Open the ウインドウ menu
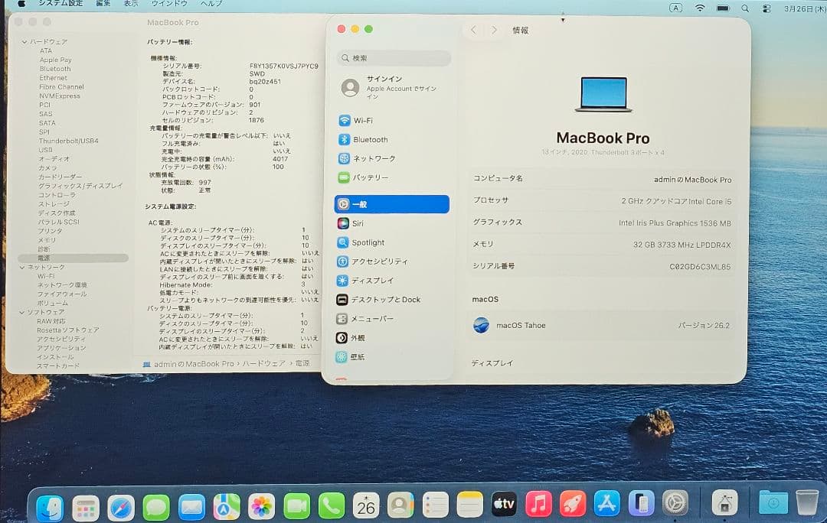 (169, 3)
